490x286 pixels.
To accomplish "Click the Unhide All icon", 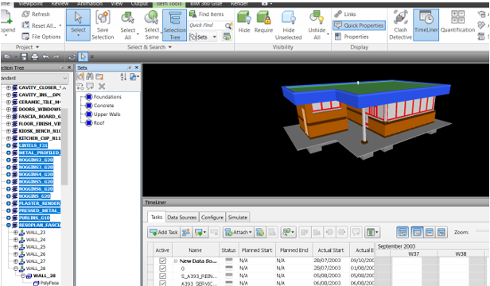I will point(317,25).
